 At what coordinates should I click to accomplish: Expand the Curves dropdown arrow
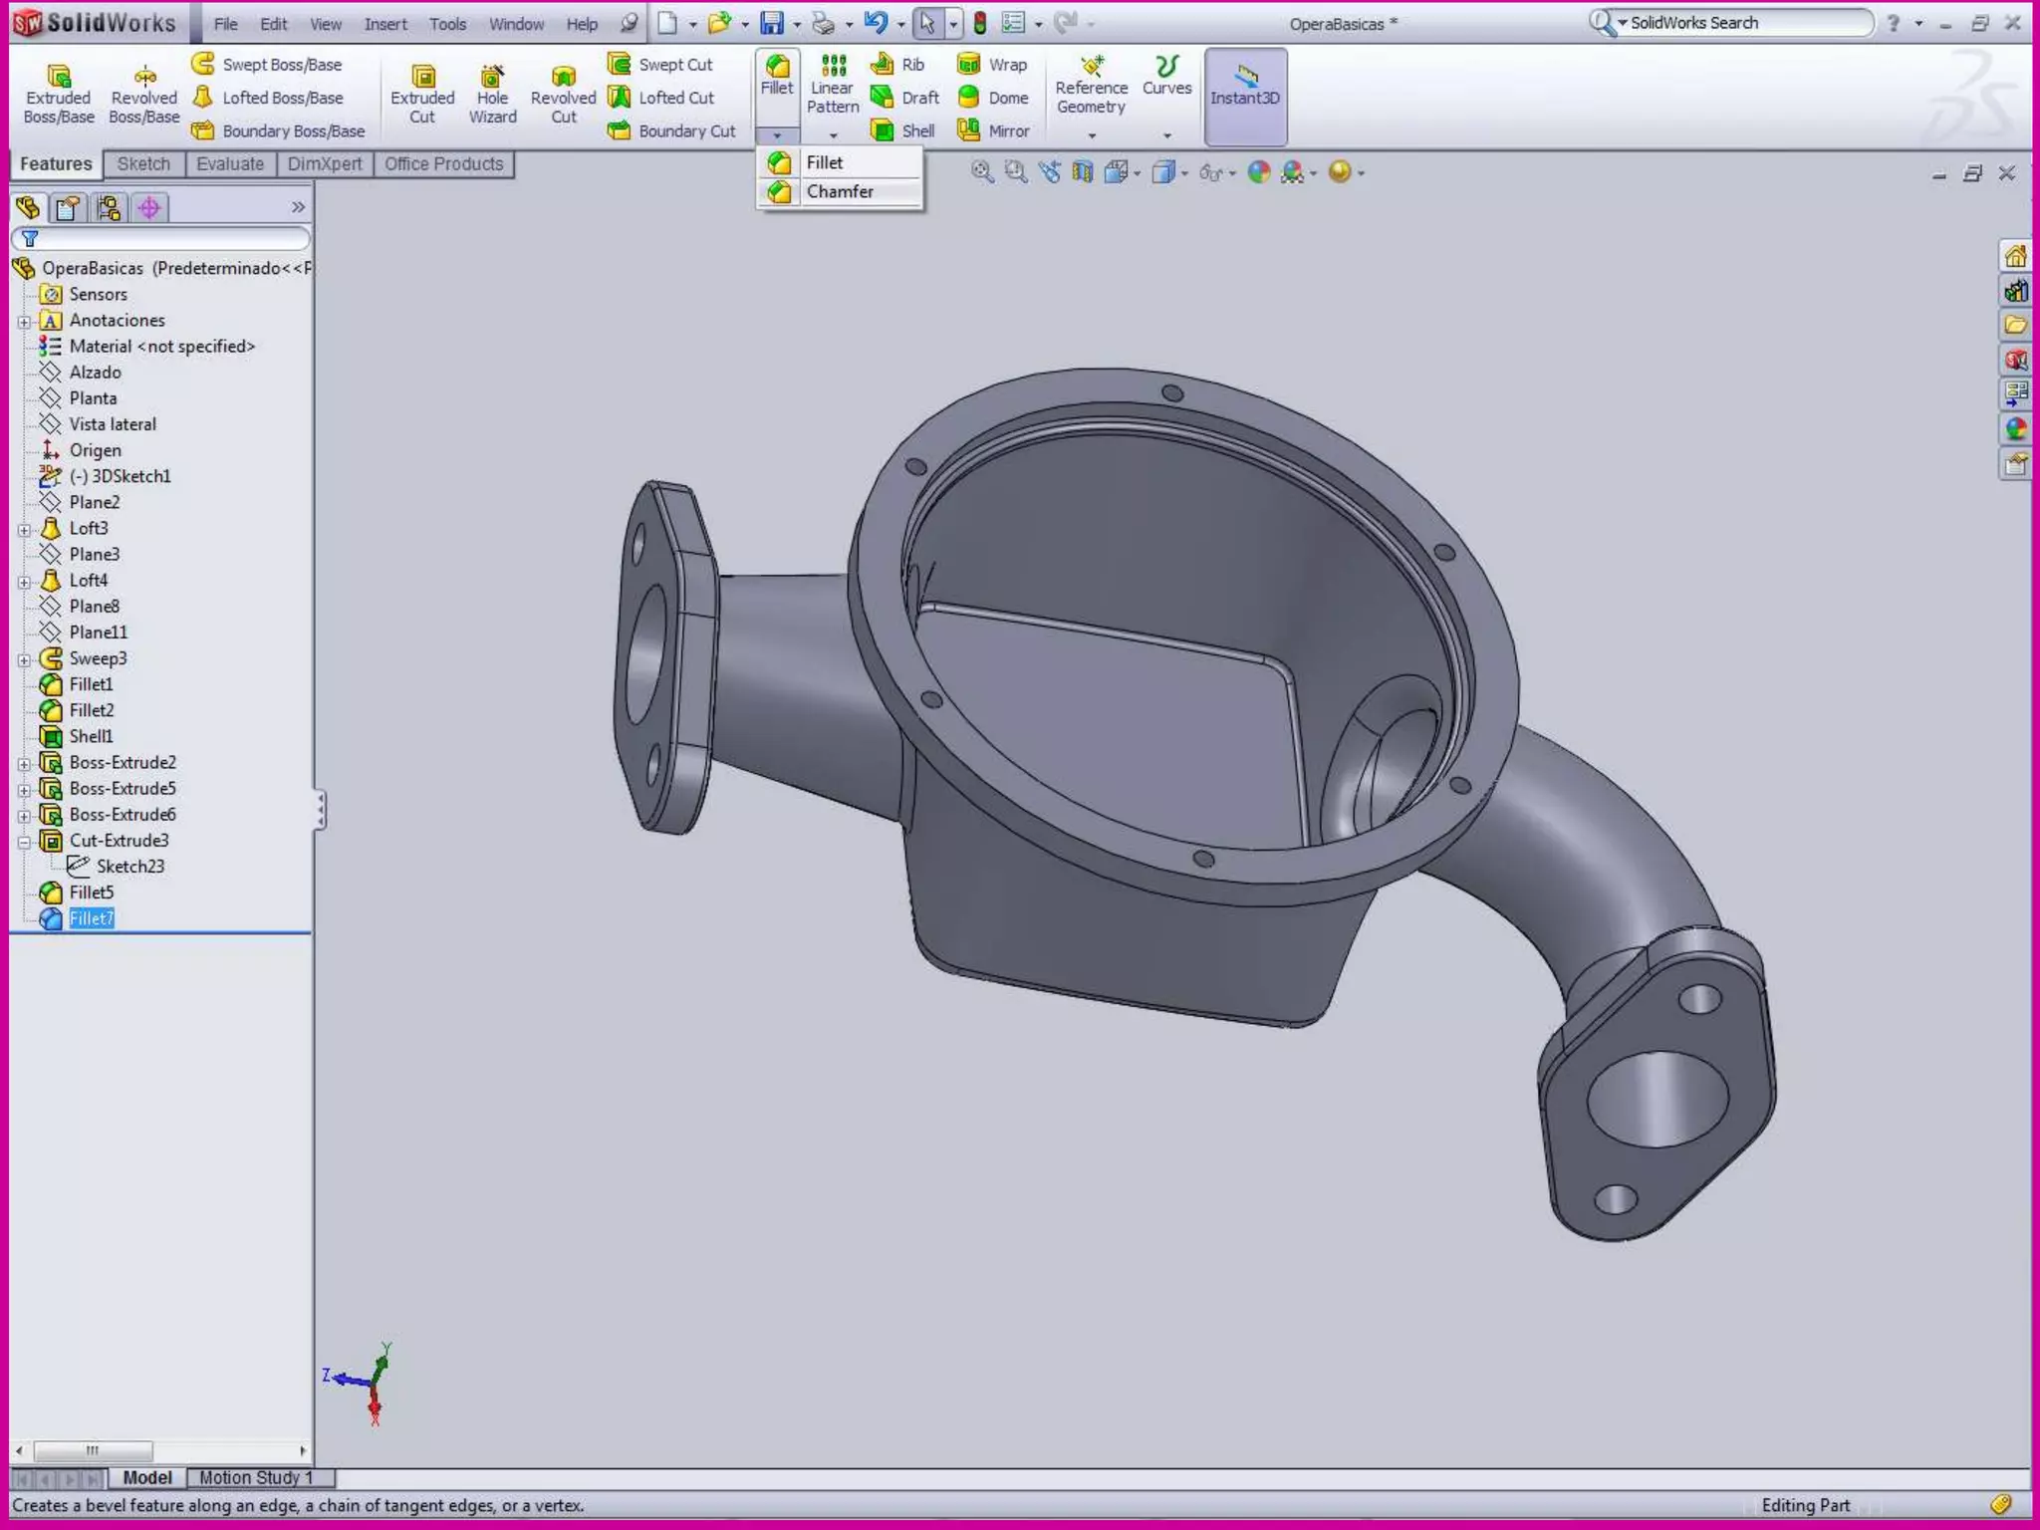point(1166,135)
